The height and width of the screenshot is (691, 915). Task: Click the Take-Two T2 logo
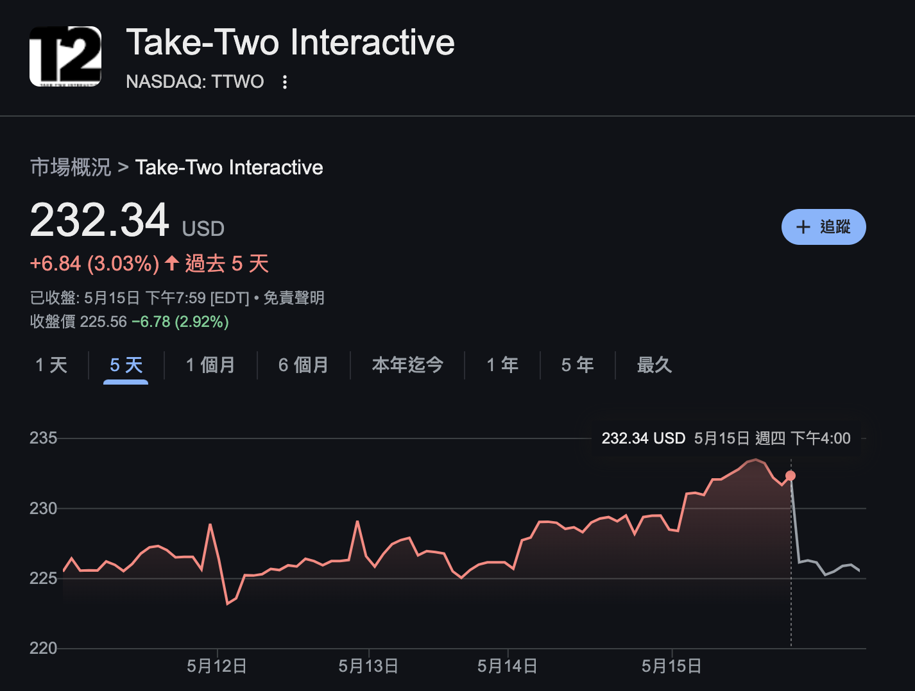click(65, 56)
